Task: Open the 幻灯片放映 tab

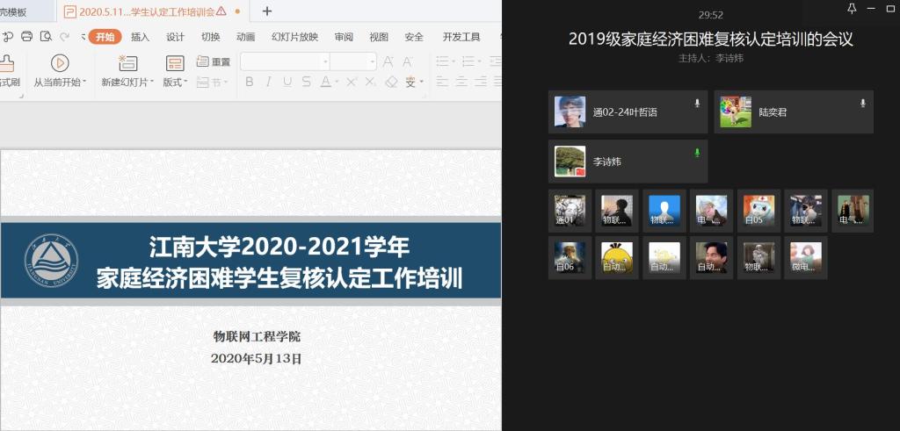Action: [x=295, y=37]
